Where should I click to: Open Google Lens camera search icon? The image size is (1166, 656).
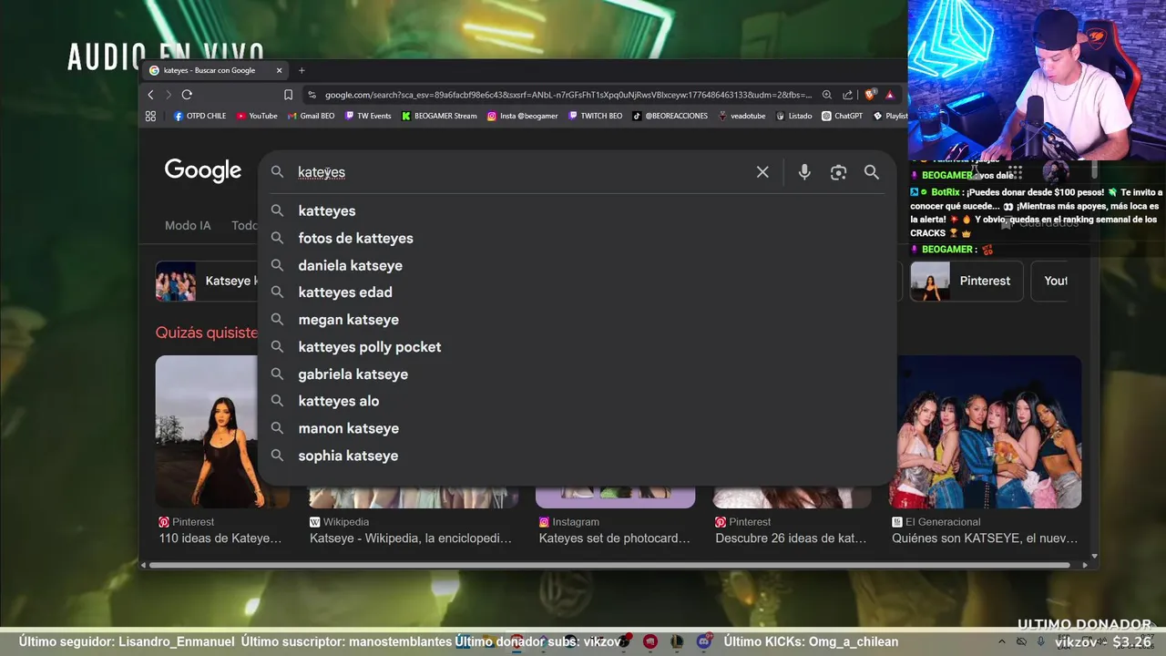click(x=838, y=172)
